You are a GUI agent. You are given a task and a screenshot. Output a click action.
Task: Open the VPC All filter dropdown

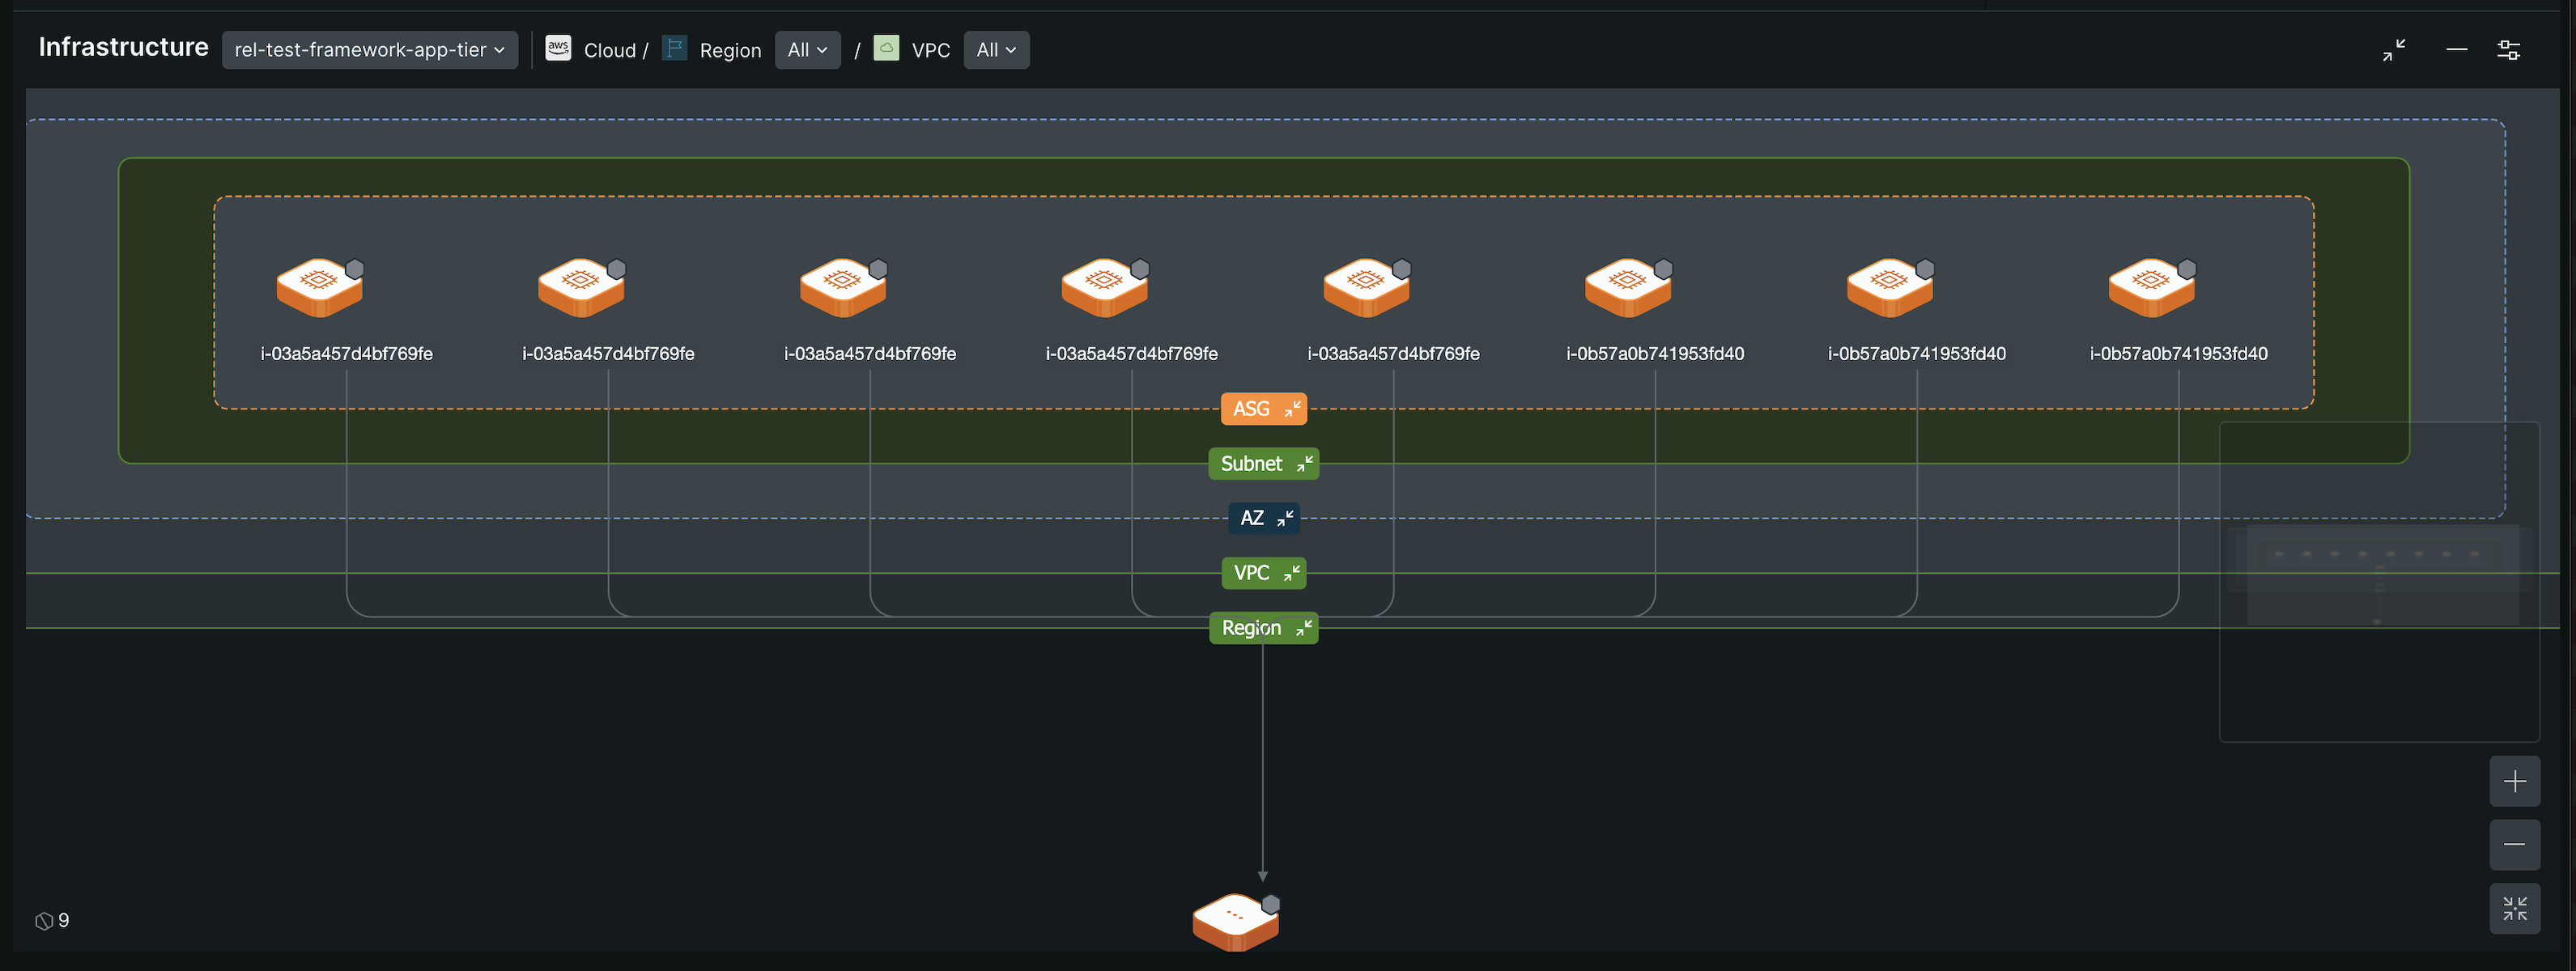coord(995,49)
